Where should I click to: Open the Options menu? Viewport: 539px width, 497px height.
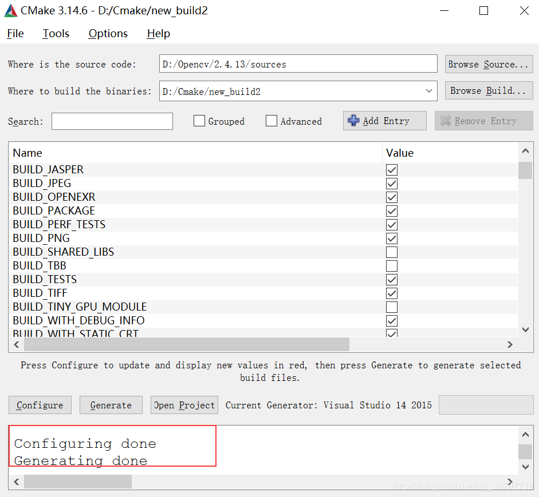(x=108, y=33)
